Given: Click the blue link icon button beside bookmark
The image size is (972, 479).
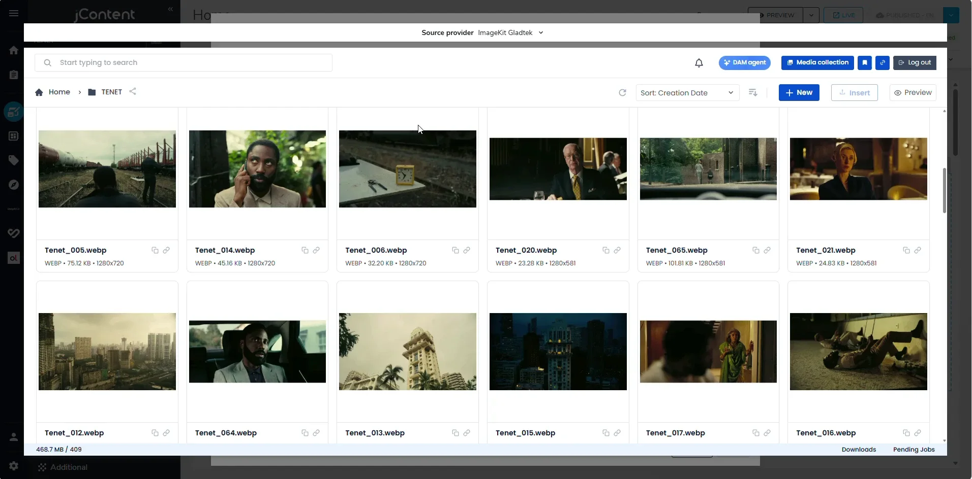Looking at the screenshot, I should [x=883, y=63].
